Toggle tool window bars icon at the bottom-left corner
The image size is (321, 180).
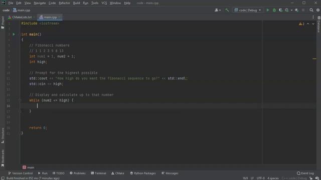point(3,178)
